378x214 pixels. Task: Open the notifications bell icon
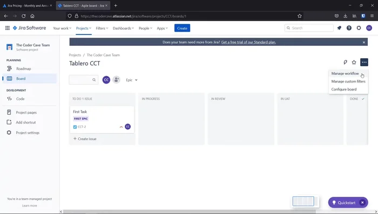(339, 28)
